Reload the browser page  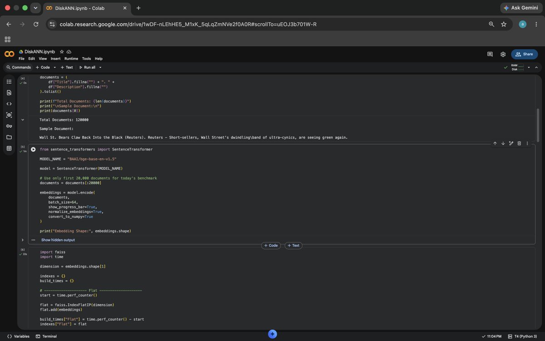36,24
